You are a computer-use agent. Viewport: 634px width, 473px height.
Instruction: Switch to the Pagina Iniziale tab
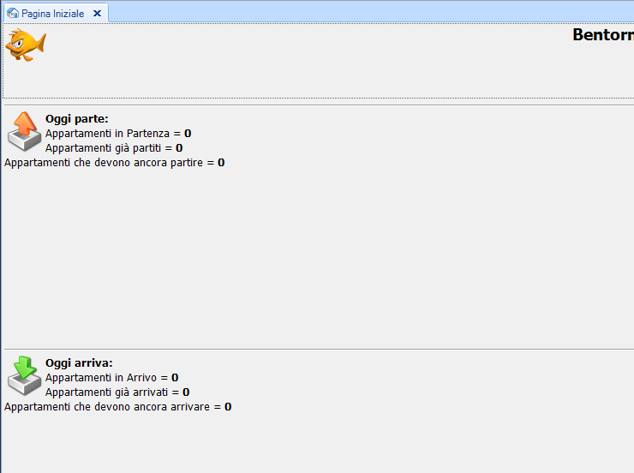pos(52,14)
